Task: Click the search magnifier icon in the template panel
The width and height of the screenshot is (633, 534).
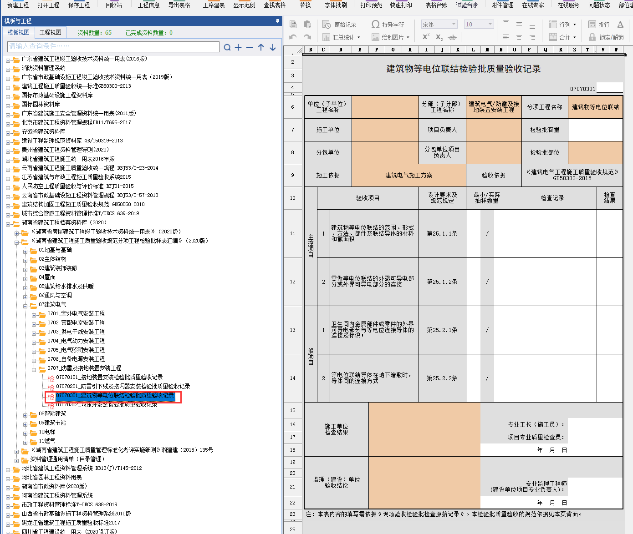Action: pyautogui.click(x=227, y=47)
